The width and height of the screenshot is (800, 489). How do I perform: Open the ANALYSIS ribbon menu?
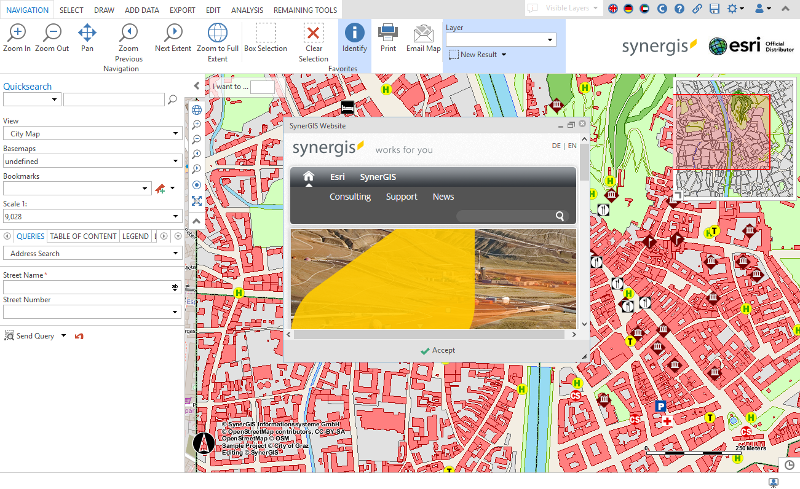click(247, 10)
